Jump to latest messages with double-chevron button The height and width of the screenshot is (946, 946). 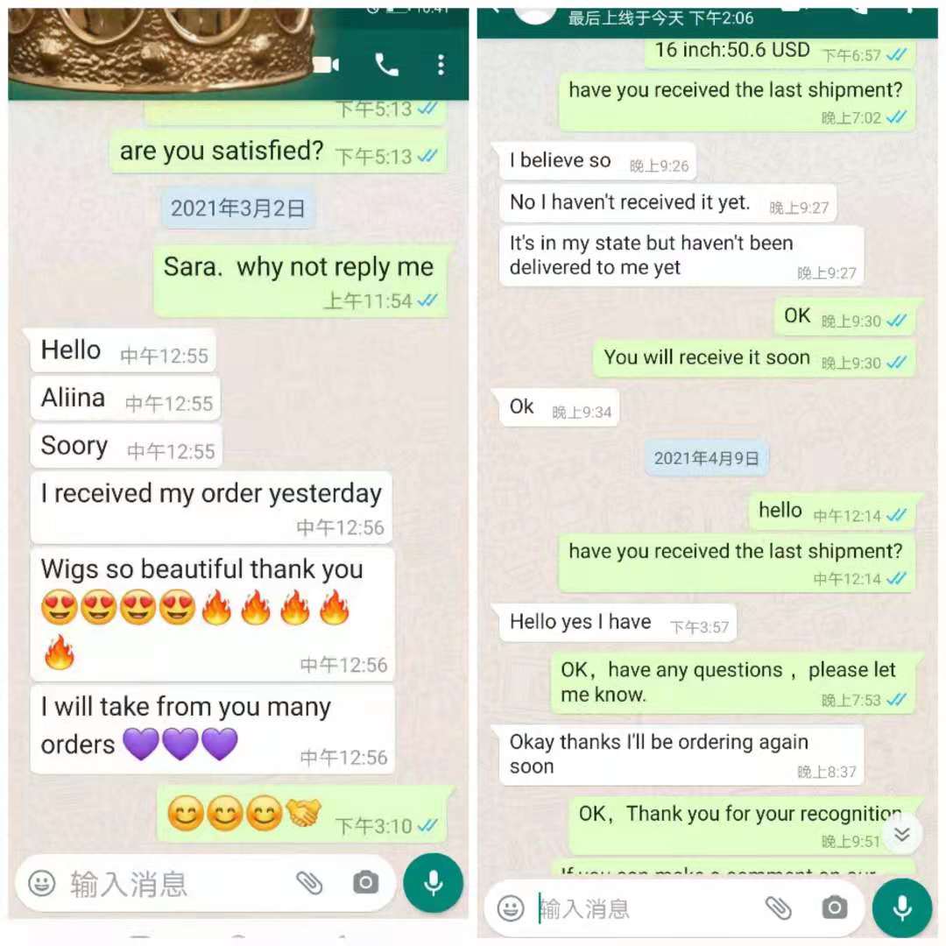902,835
